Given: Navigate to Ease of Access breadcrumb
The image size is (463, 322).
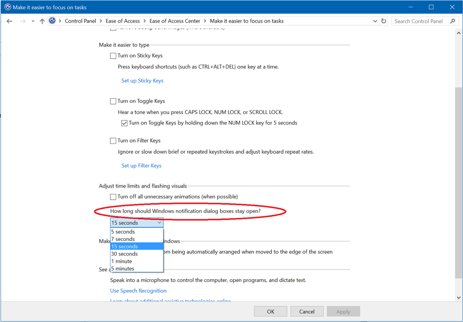Looking at the screenshot, I should pos(123,21).
